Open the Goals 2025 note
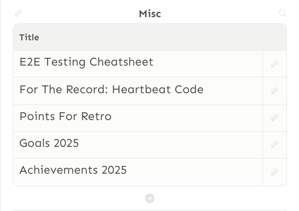The image size is (299, 211). (x=49, y=143)
